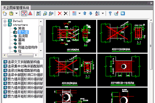
Task: Select the bottom-right circular opening thumbnail
Action: coord(122,95)
